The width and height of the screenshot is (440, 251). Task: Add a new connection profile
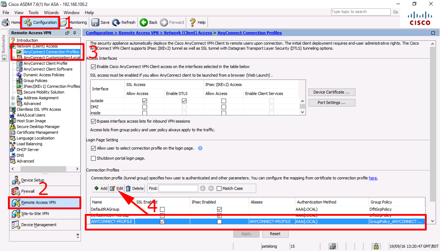pos(101,188)
